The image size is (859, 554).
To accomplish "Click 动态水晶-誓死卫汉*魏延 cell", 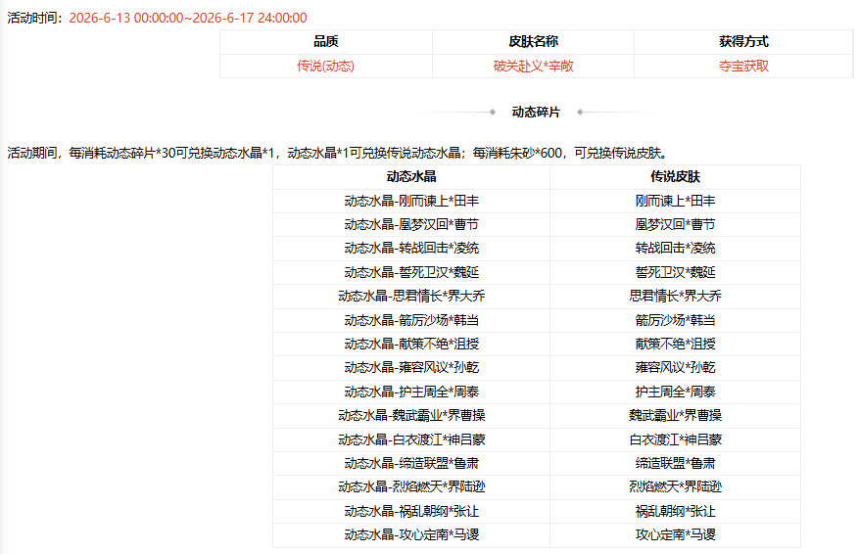I will click(411, 272).
